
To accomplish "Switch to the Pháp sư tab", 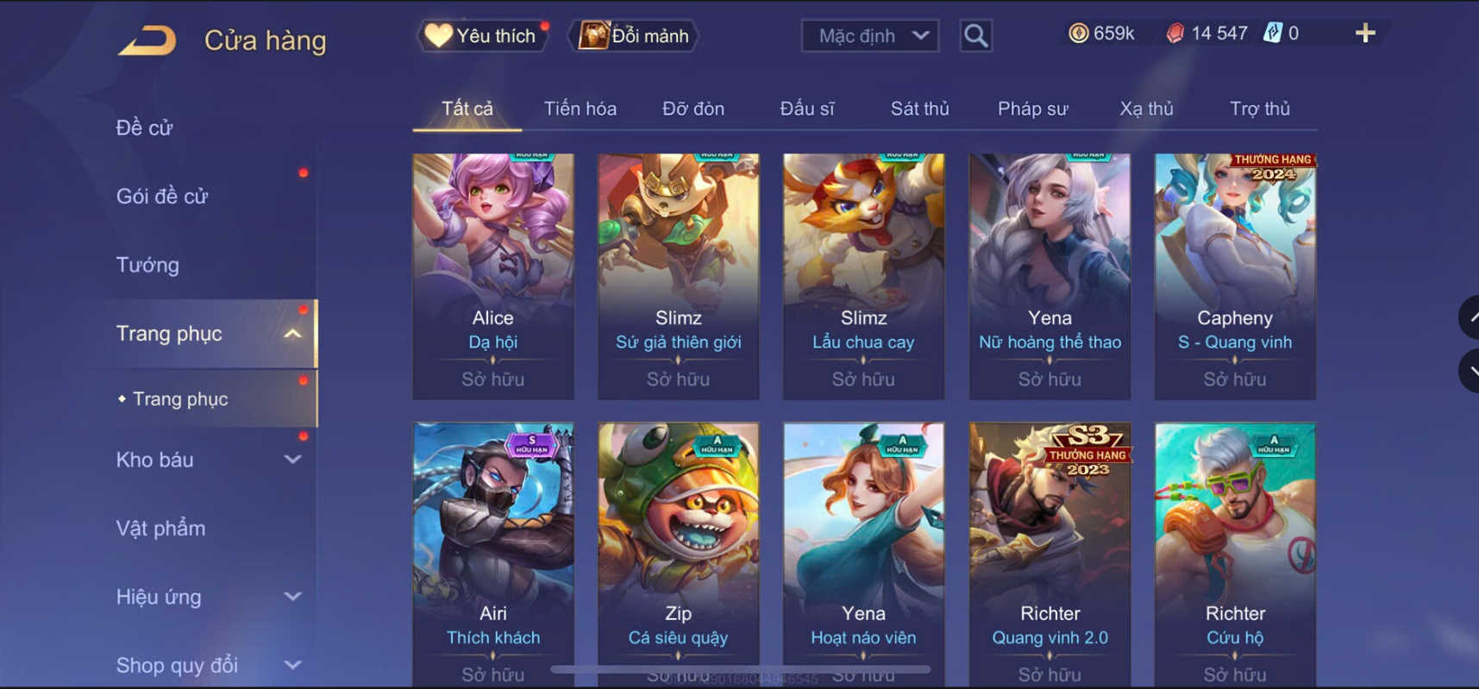I will click(1032, 109).
